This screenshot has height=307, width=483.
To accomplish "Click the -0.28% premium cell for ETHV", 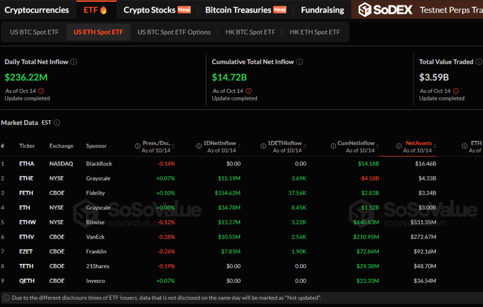I will [x=166, y=237].
